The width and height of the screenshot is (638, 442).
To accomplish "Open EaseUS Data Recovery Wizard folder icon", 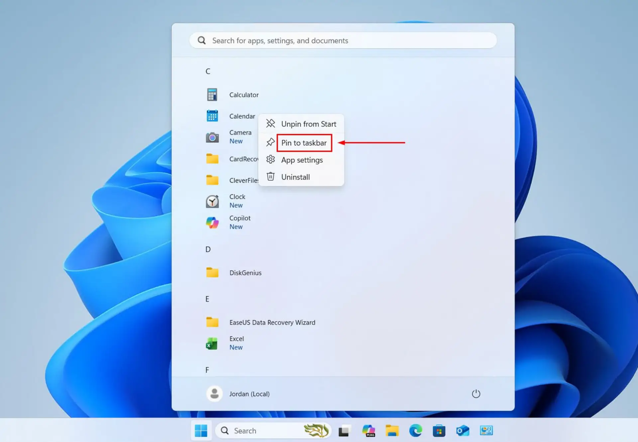I will (x=212, y=322).
